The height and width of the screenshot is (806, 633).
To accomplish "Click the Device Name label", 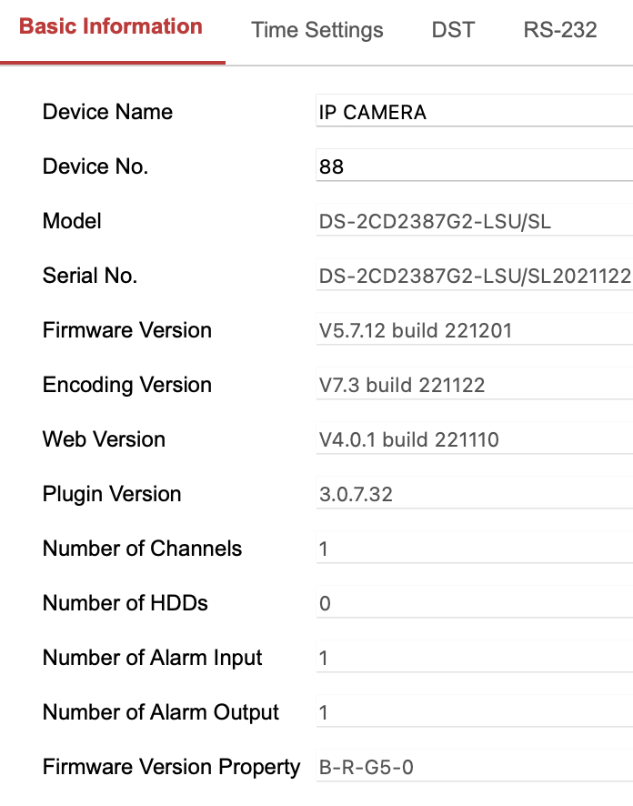I will tap(106, 112).
